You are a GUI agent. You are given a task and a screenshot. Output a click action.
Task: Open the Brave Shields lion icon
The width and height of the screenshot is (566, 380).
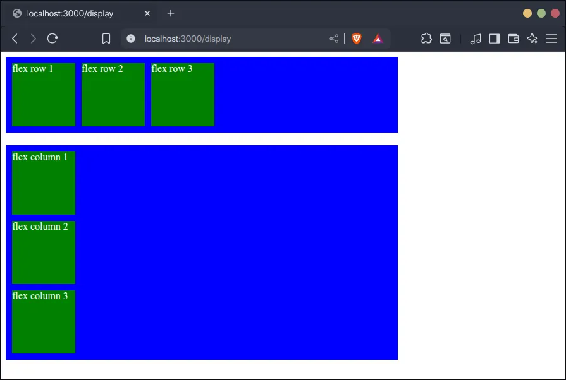point(357,39)
